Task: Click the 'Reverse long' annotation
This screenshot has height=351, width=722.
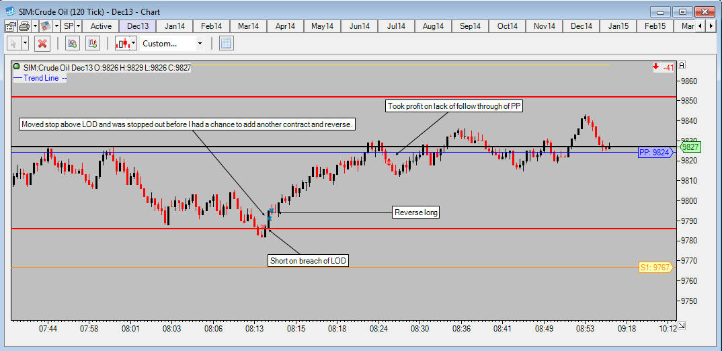Action: (416, 212)
